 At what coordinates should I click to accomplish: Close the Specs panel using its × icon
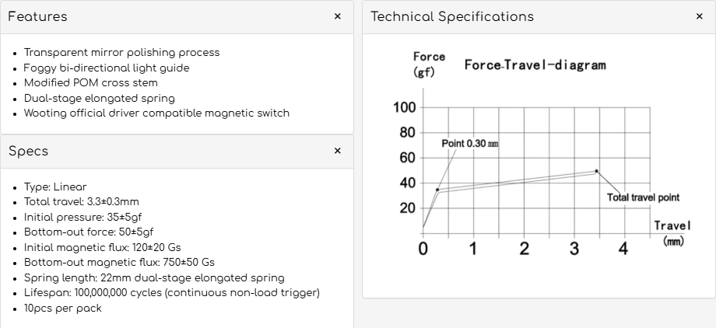(337, 151)
